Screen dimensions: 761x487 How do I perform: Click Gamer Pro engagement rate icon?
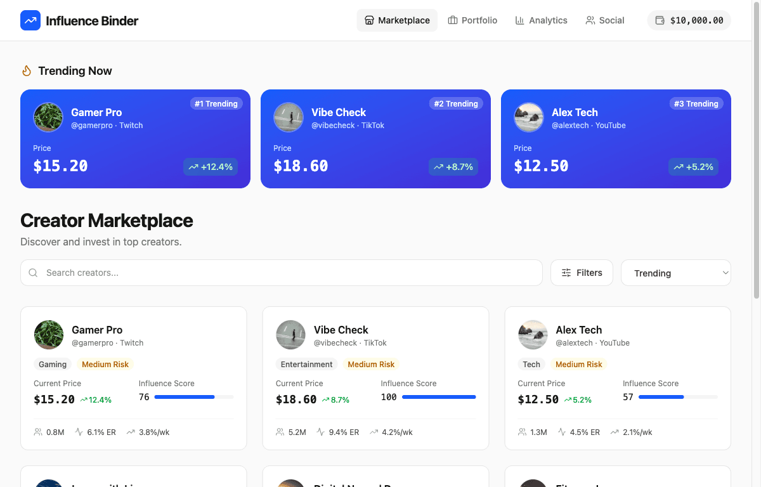pos(79,432)
